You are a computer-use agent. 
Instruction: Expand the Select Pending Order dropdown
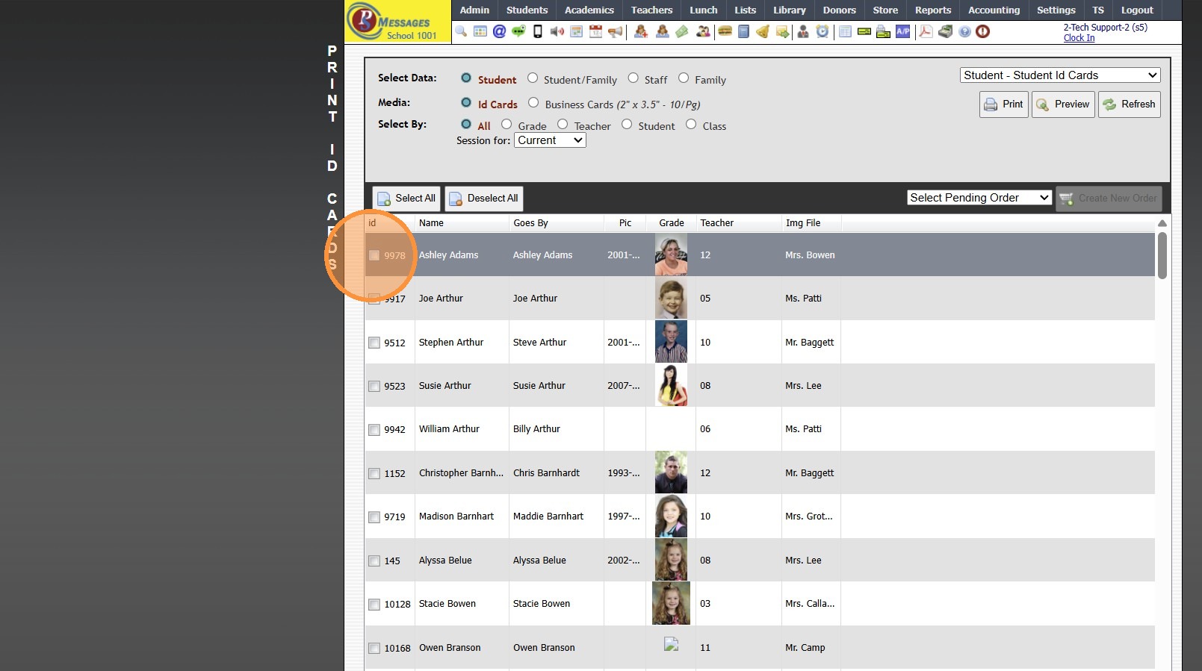pyautogui.click(x=979, y=198)
